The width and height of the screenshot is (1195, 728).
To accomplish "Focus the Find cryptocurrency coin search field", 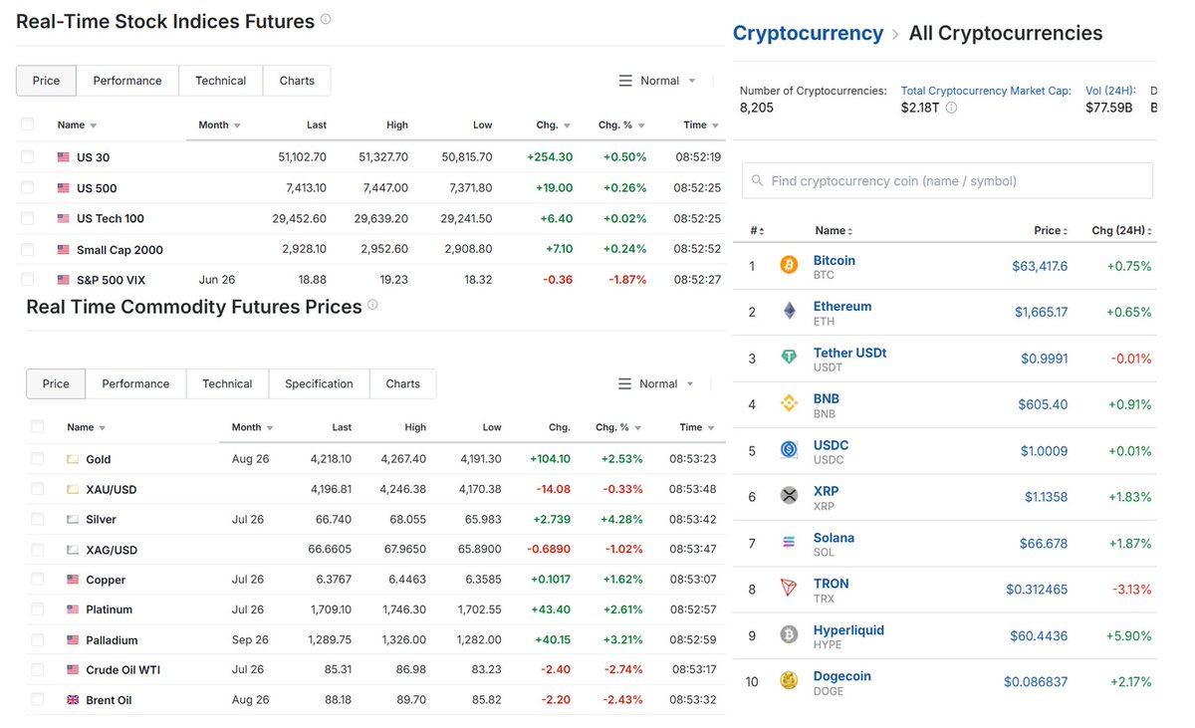I will [947, 180].
